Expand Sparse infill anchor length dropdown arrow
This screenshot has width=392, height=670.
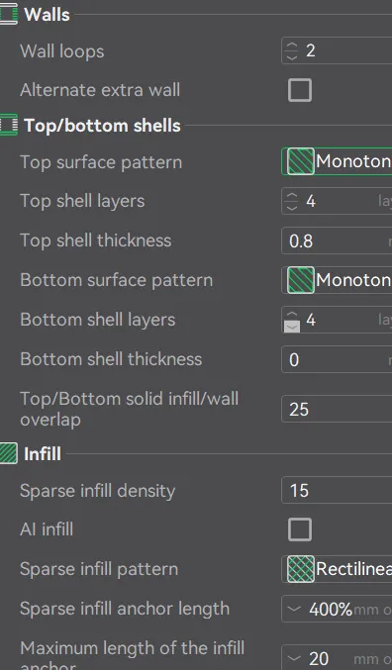294,609
